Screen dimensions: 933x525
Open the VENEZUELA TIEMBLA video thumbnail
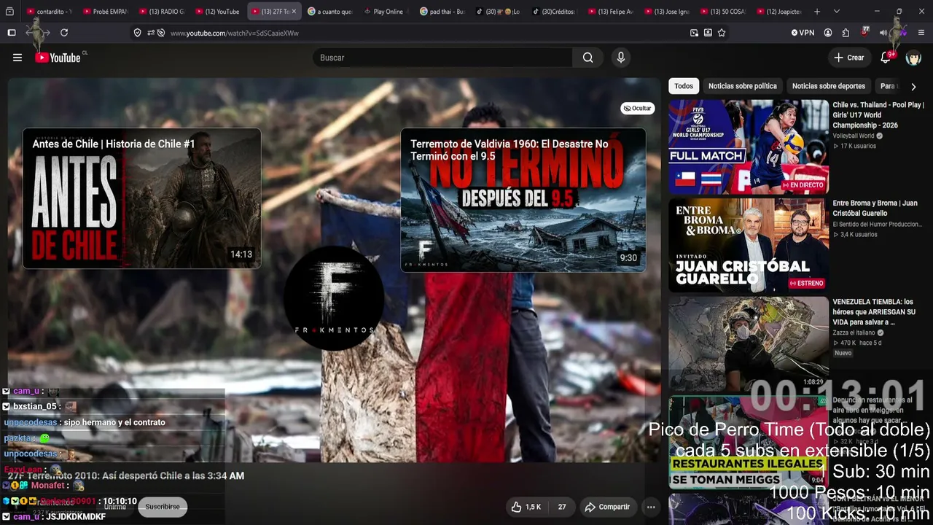[x=749, y=343]
